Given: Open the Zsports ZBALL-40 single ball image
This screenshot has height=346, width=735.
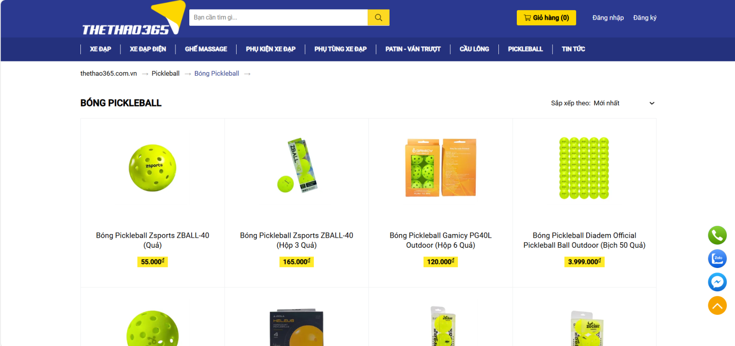Looking at the screenshot, I should (x=153, y=168).
